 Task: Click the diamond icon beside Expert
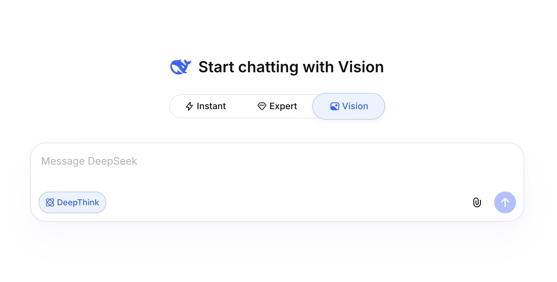coord(262,106)
